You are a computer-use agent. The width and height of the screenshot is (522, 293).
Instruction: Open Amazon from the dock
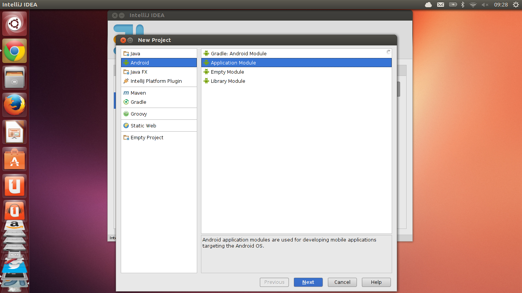tap(15, 225)
